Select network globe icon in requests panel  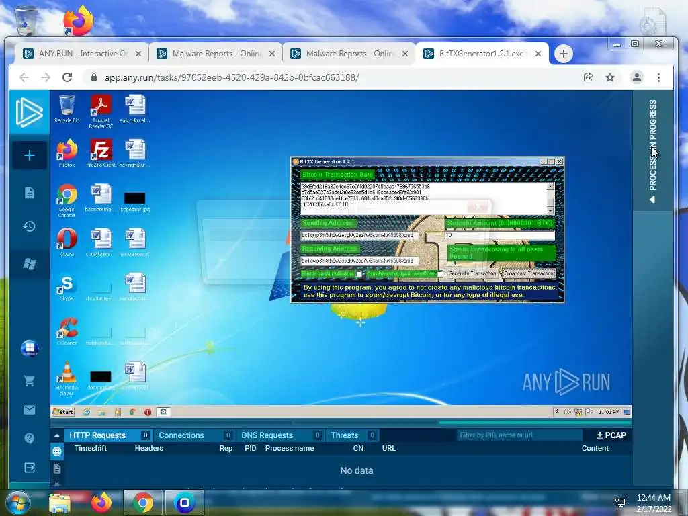click(57, 451)
